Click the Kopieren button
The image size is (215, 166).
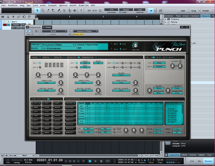52,34
